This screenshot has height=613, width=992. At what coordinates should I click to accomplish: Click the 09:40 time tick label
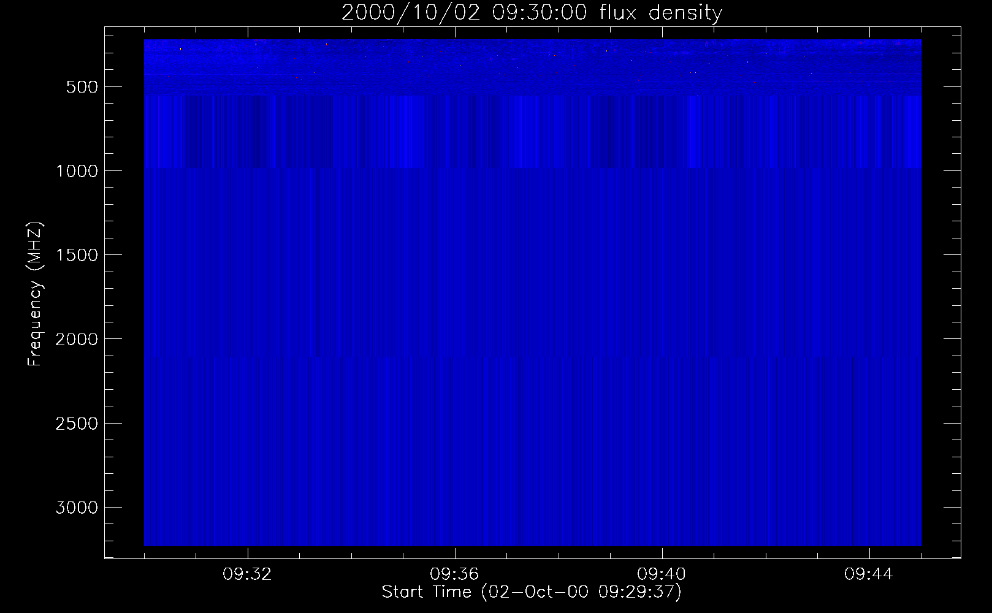tap(662, 574)
